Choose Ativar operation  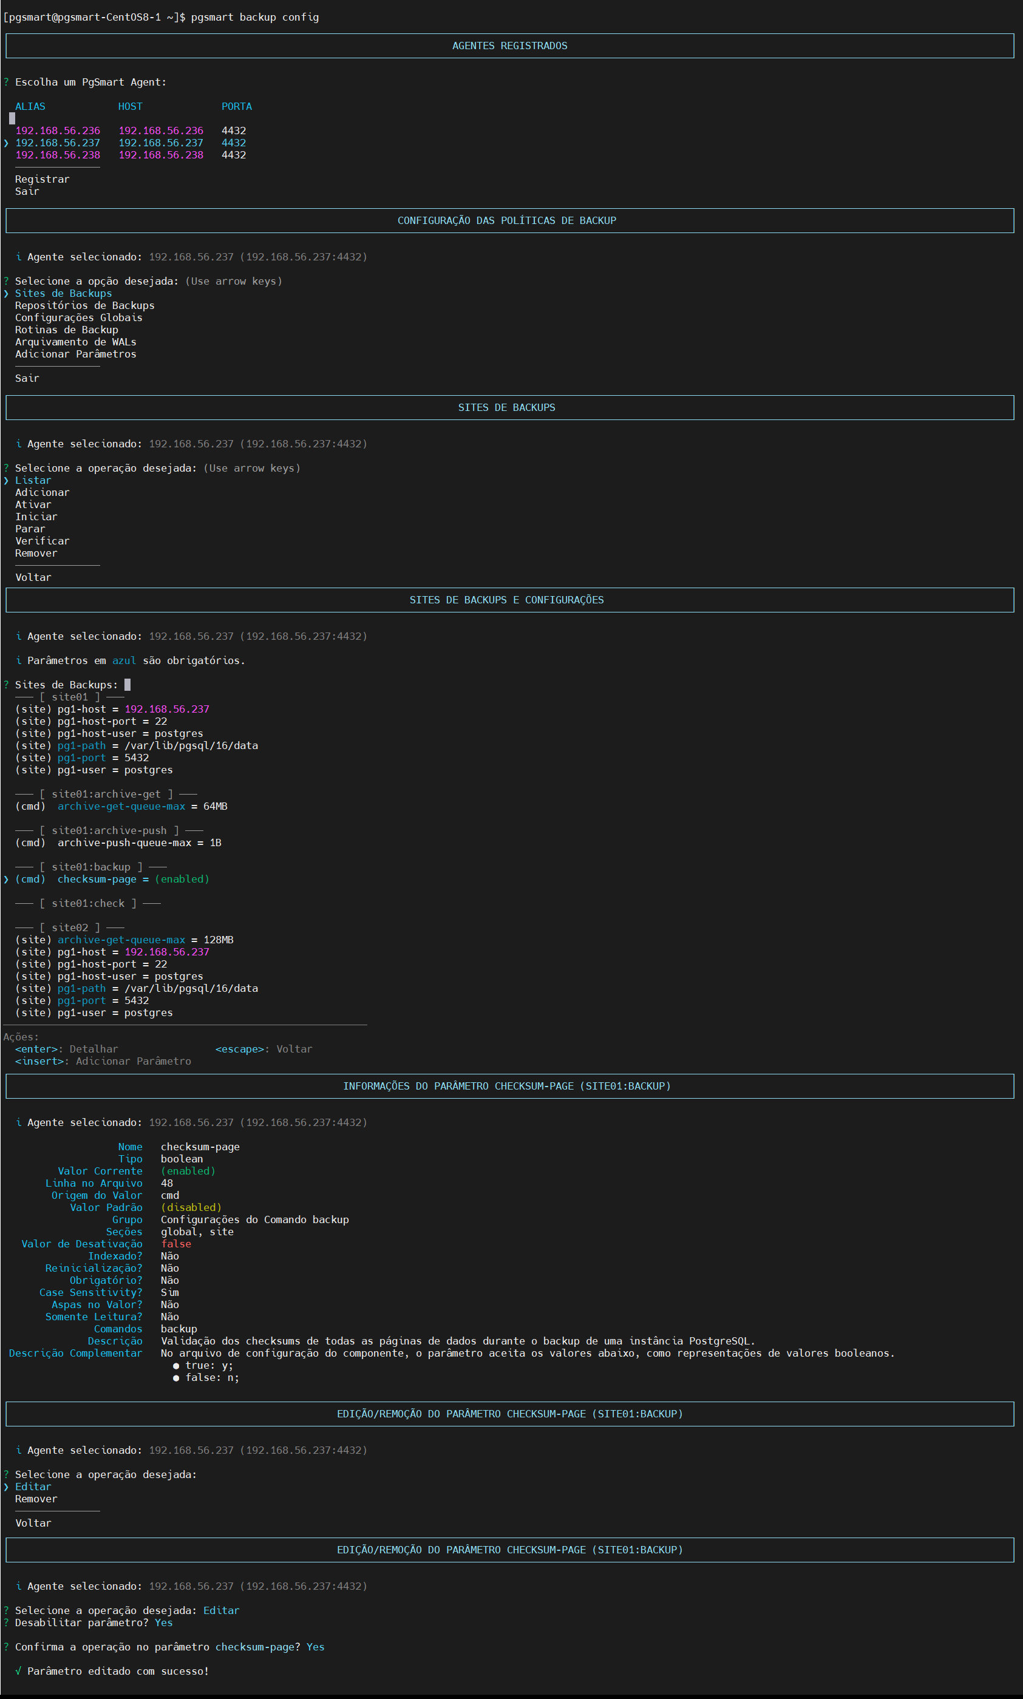tap(33, 504)
